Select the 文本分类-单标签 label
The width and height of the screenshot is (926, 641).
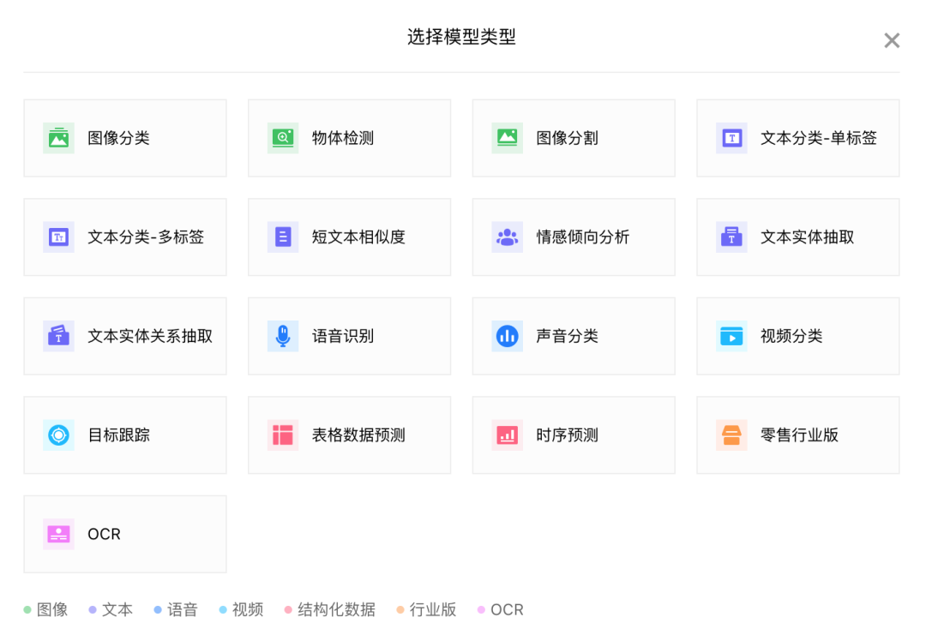coord(819,138)
